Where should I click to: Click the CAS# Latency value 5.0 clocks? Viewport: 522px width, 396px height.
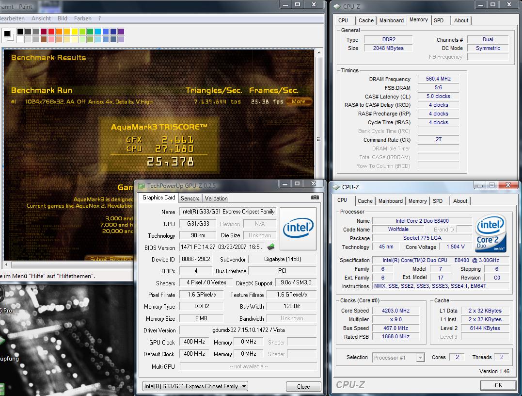point(438,96)
